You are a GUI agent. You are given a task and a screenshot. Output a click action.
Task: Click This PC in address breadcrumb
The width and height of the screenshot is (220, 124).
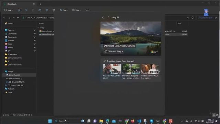click(30, 18)
